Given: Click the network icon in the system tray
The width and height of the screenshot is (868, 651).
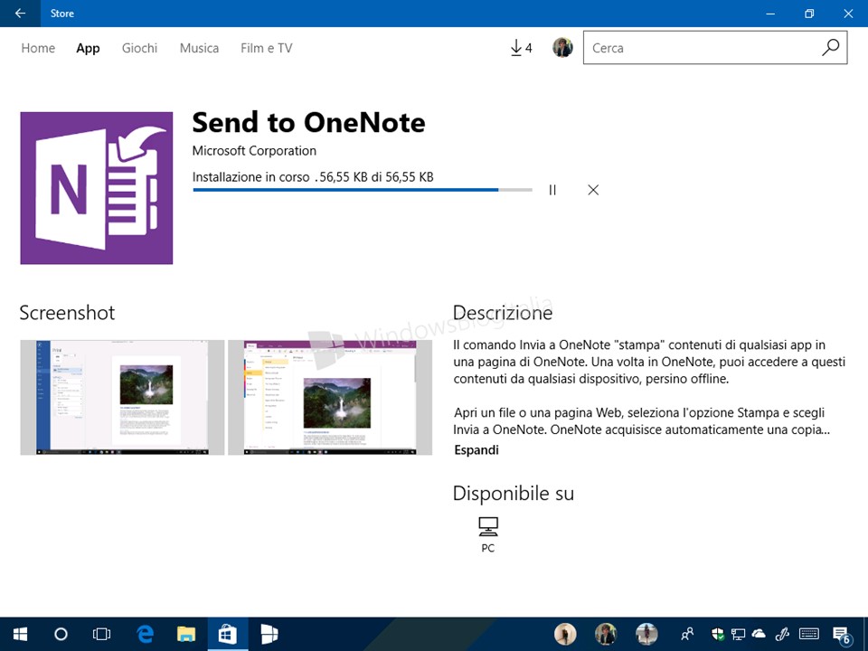Looking at the screenshot, I should [738, 635].
